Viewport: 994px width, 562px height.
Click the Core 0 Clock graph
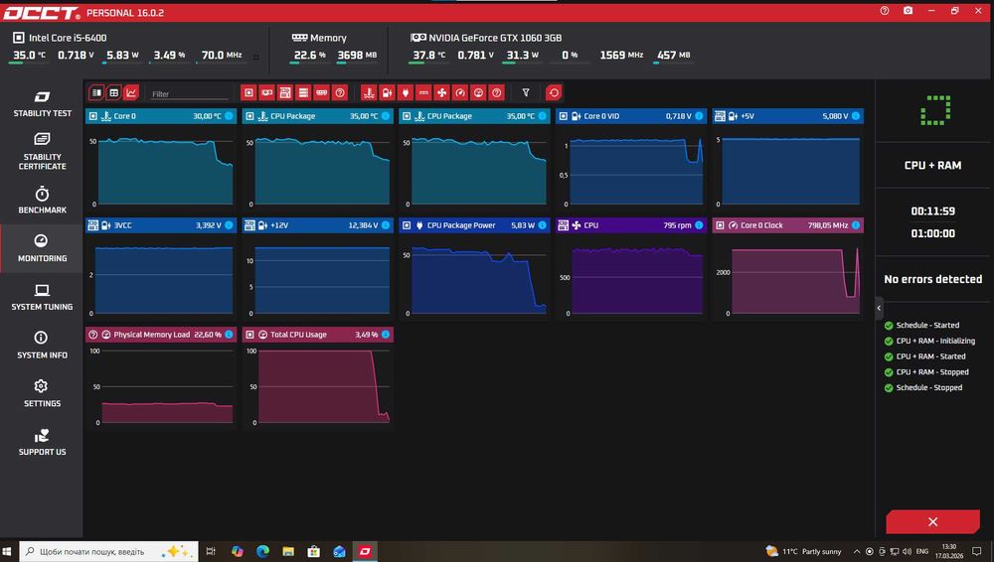(x=788, y=277)
